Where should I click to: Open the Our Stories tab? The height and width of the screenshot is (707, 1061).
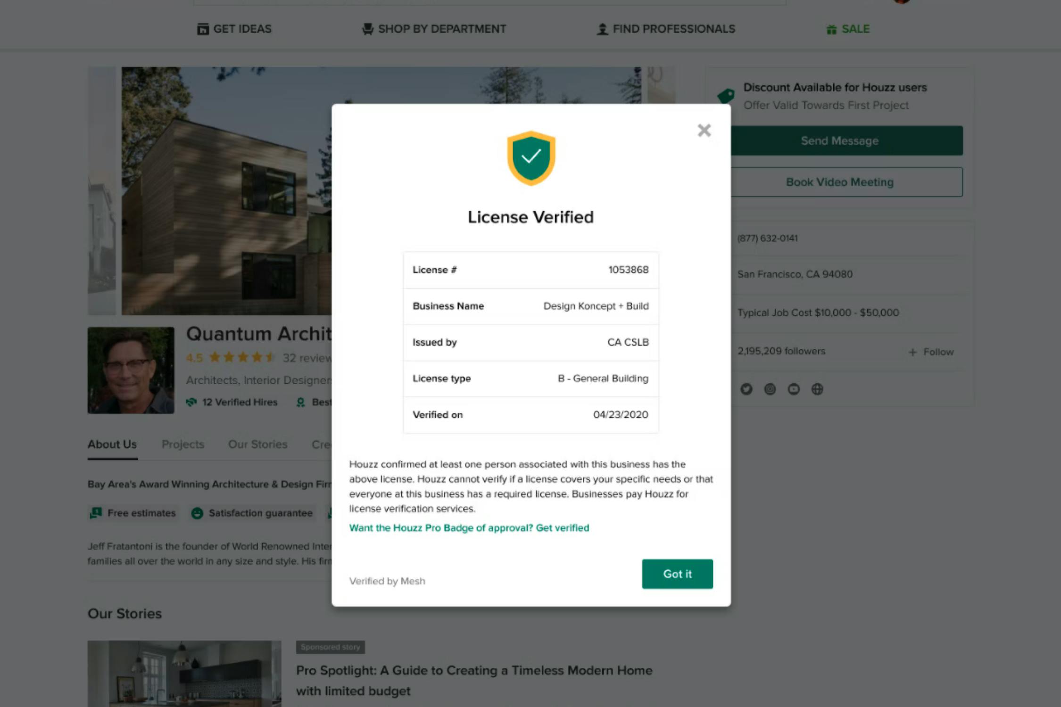tap(257, 444)
